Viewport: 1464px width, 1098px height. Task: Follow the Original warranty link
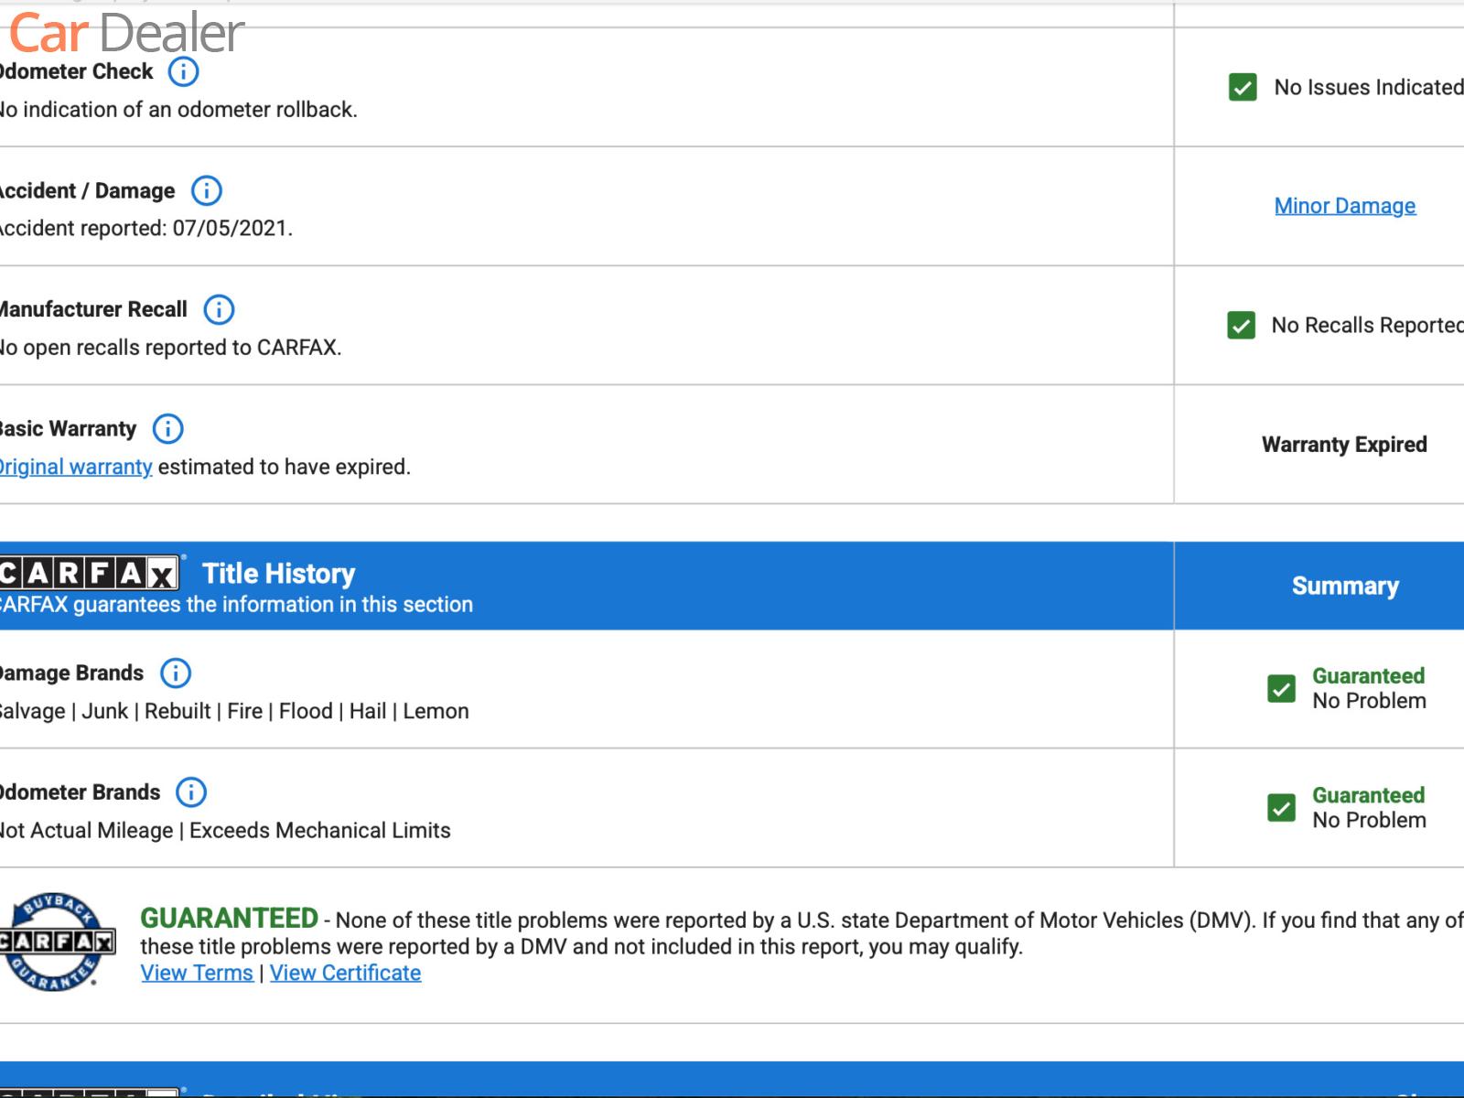[76, 467]
